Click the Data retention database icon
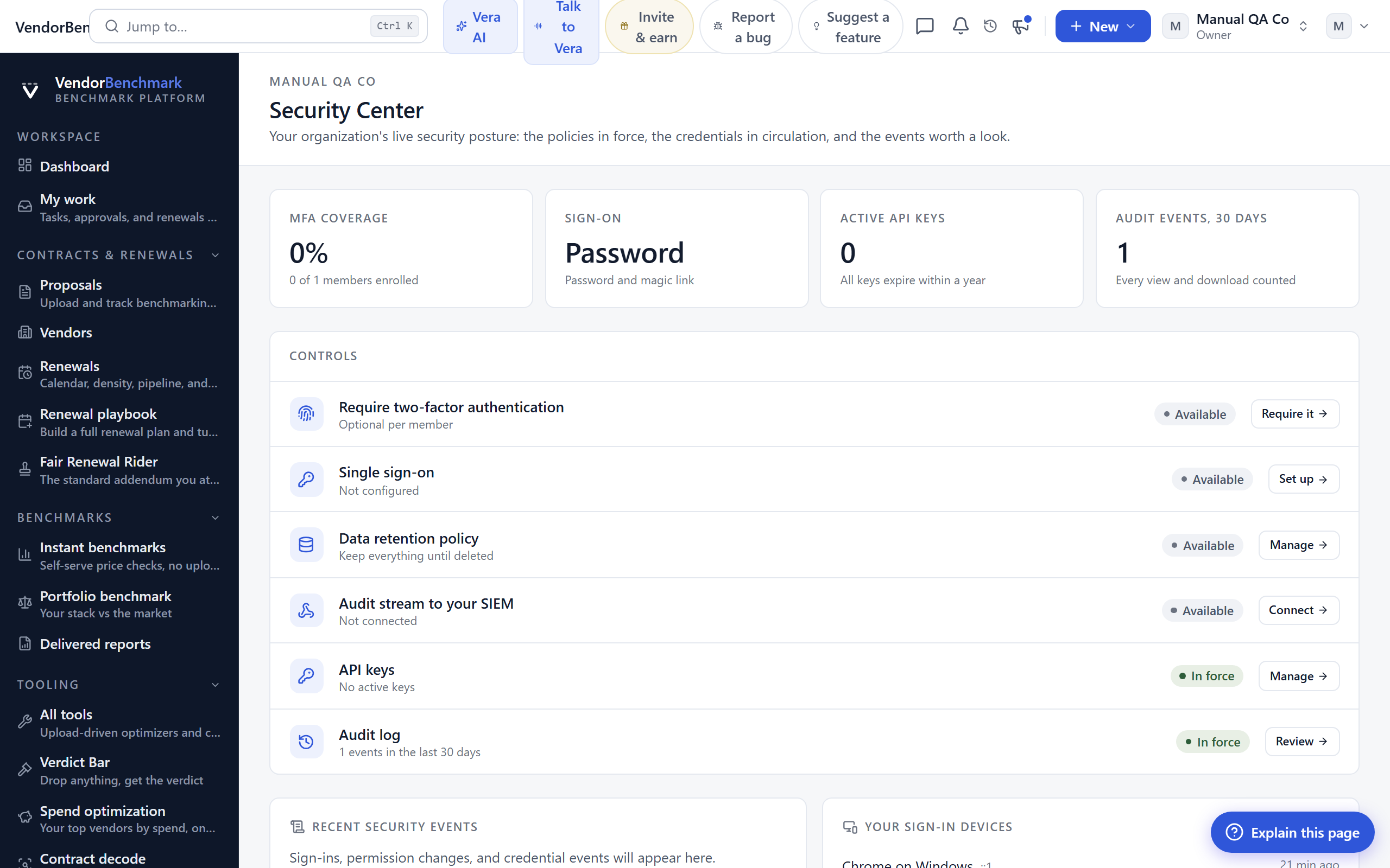 tap(306, 545)
